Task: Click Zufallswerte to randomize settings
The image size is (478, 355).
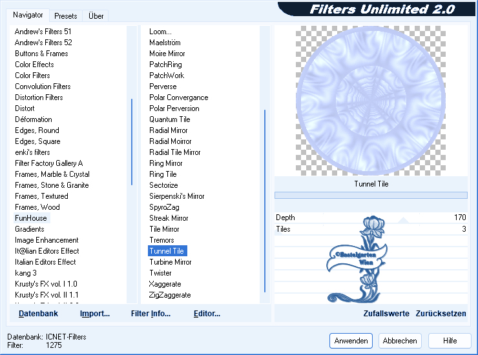Action: point(386,314)
